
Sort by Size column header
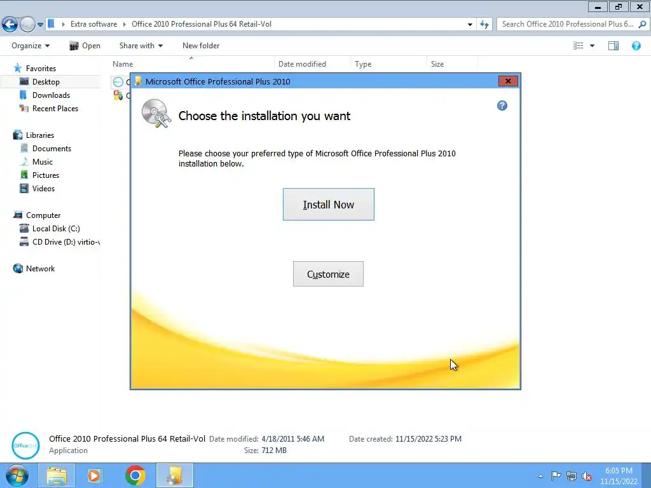click(x=437, y=64)
